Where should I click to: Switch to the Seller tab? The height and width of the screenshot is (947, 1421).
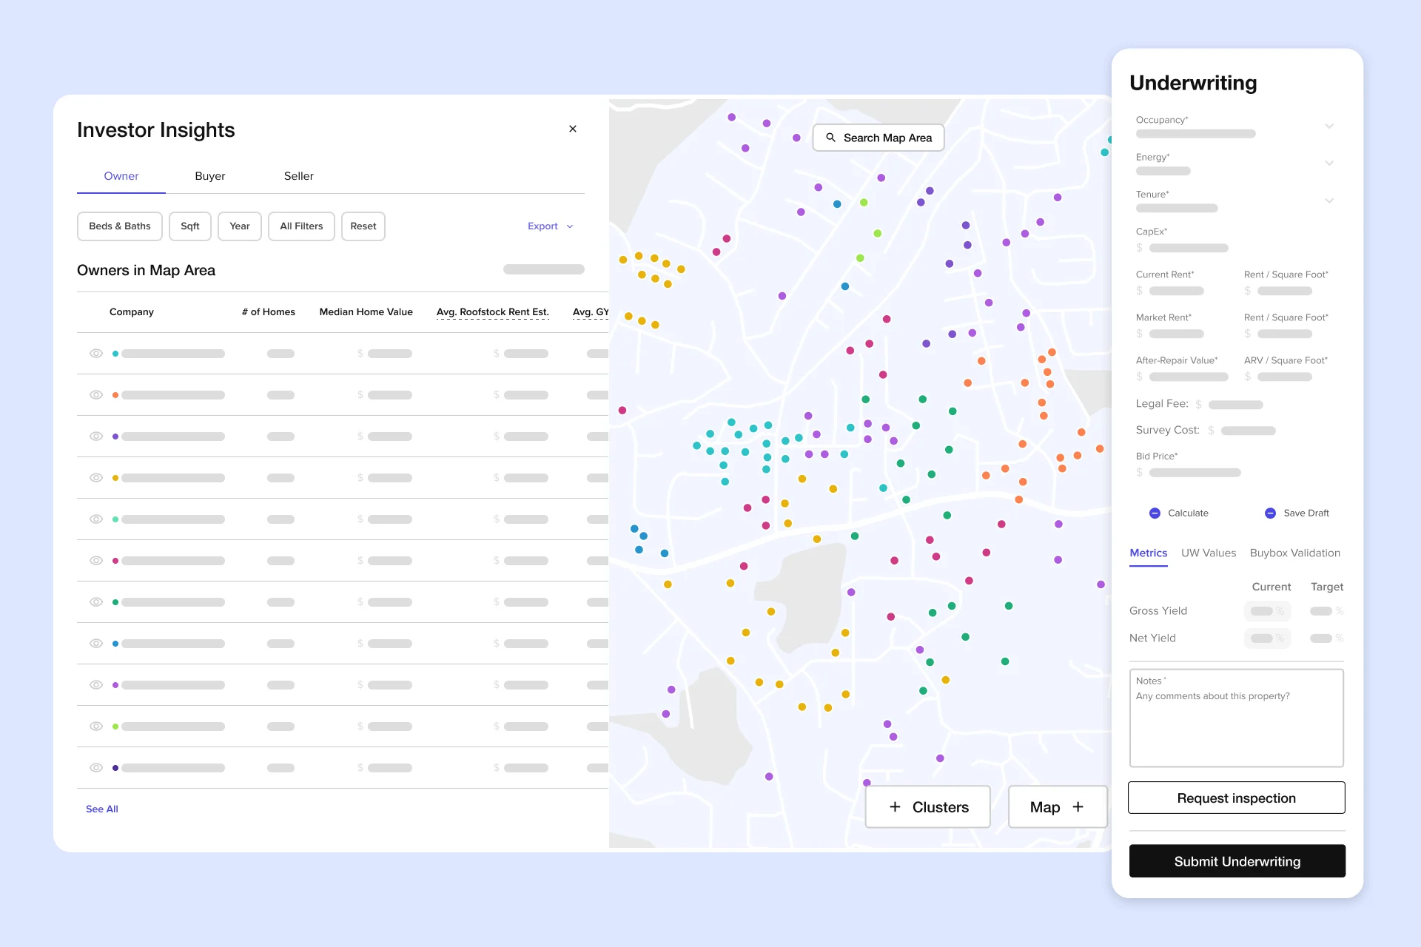299,176
